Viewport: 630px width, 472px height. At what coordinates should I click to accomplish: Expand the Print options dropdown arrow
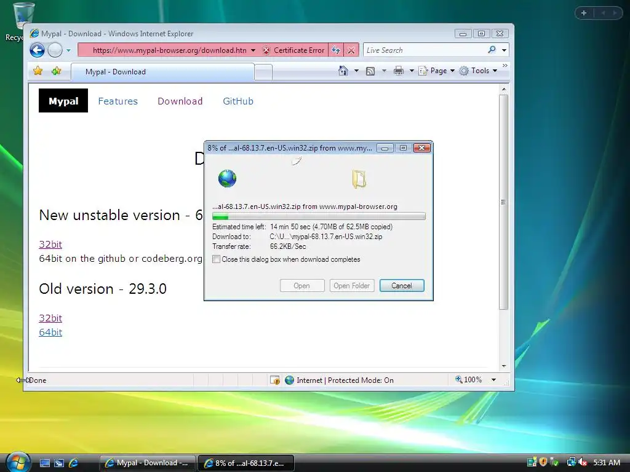point(412,71)
